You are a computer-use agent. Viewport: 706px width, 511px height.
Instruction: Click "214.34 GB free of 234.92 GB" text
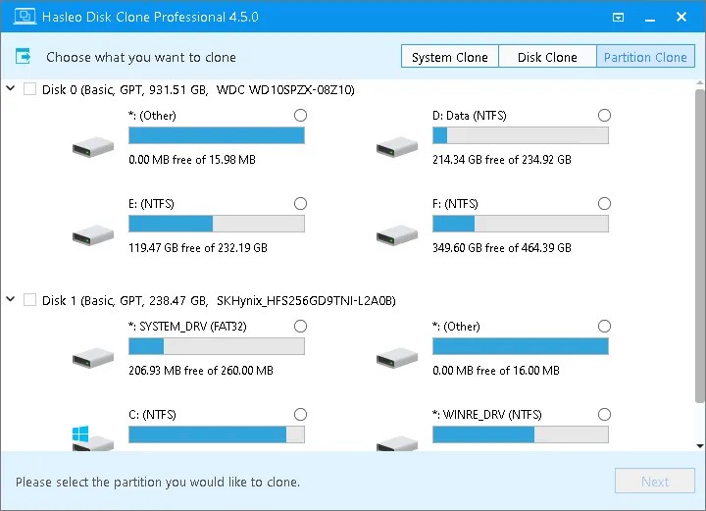pos(502,159)
